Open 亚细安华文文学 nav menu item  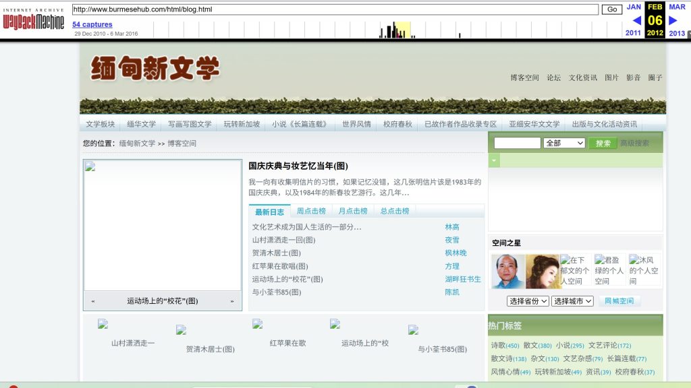[x=534, y=124]
